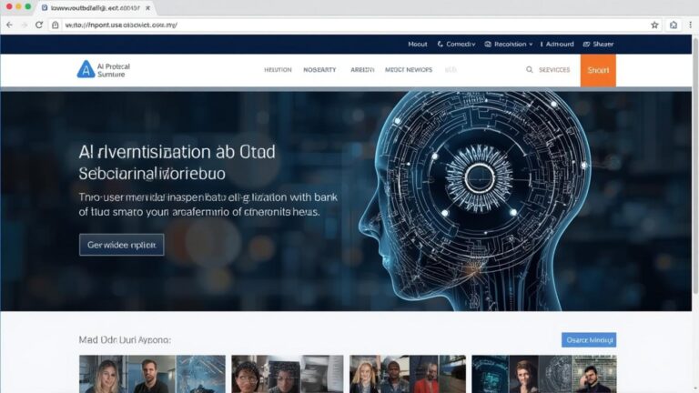Open the MEDCT NEWORS nav item
The width and height of the screenshot is (699, 393).
(409, 70)
